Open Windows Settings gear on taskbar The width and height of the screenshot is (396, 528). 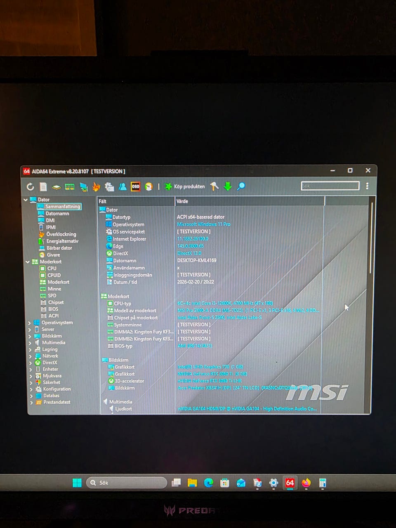point(273,483)
